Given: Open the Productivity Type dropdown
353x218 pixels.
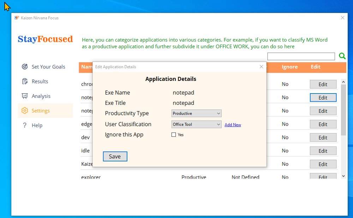Looking at the screenshot, I should pyautogui.click(x=196, y=113).
